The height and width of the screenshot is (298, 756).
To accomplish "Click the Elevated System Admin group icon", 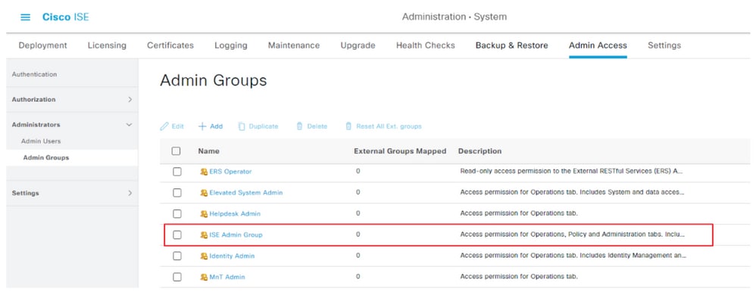I will point(204,193).
